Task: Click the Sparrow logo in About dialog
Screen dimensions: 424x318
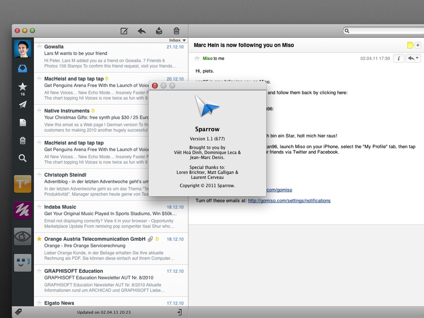Action: 207,106
